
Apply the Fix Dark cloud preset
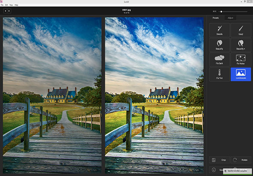tap(220, 60)
